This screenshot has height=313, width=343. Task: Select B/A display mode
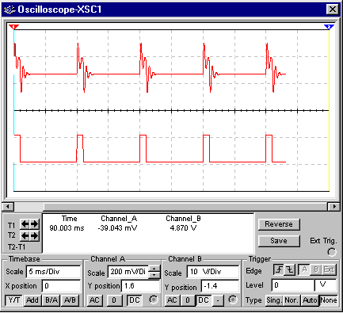click(51, 300)
